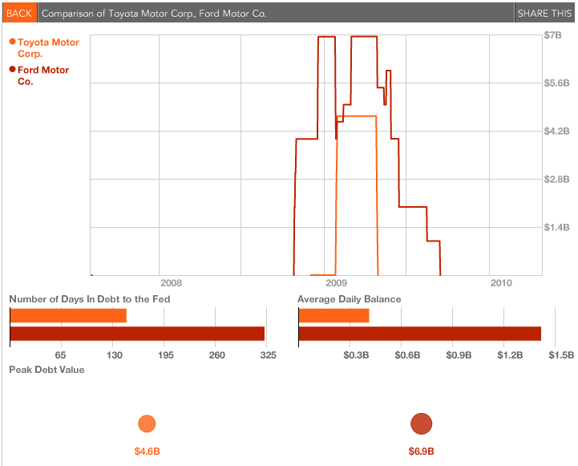Click the $0.3B balance tick label
Viewport: 578px width, 466px height.
click(356, 355)
